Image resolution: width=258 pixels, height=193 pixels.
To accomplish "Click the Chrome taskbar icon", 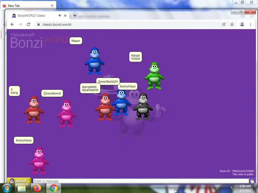I will click(x=54, y=188).
